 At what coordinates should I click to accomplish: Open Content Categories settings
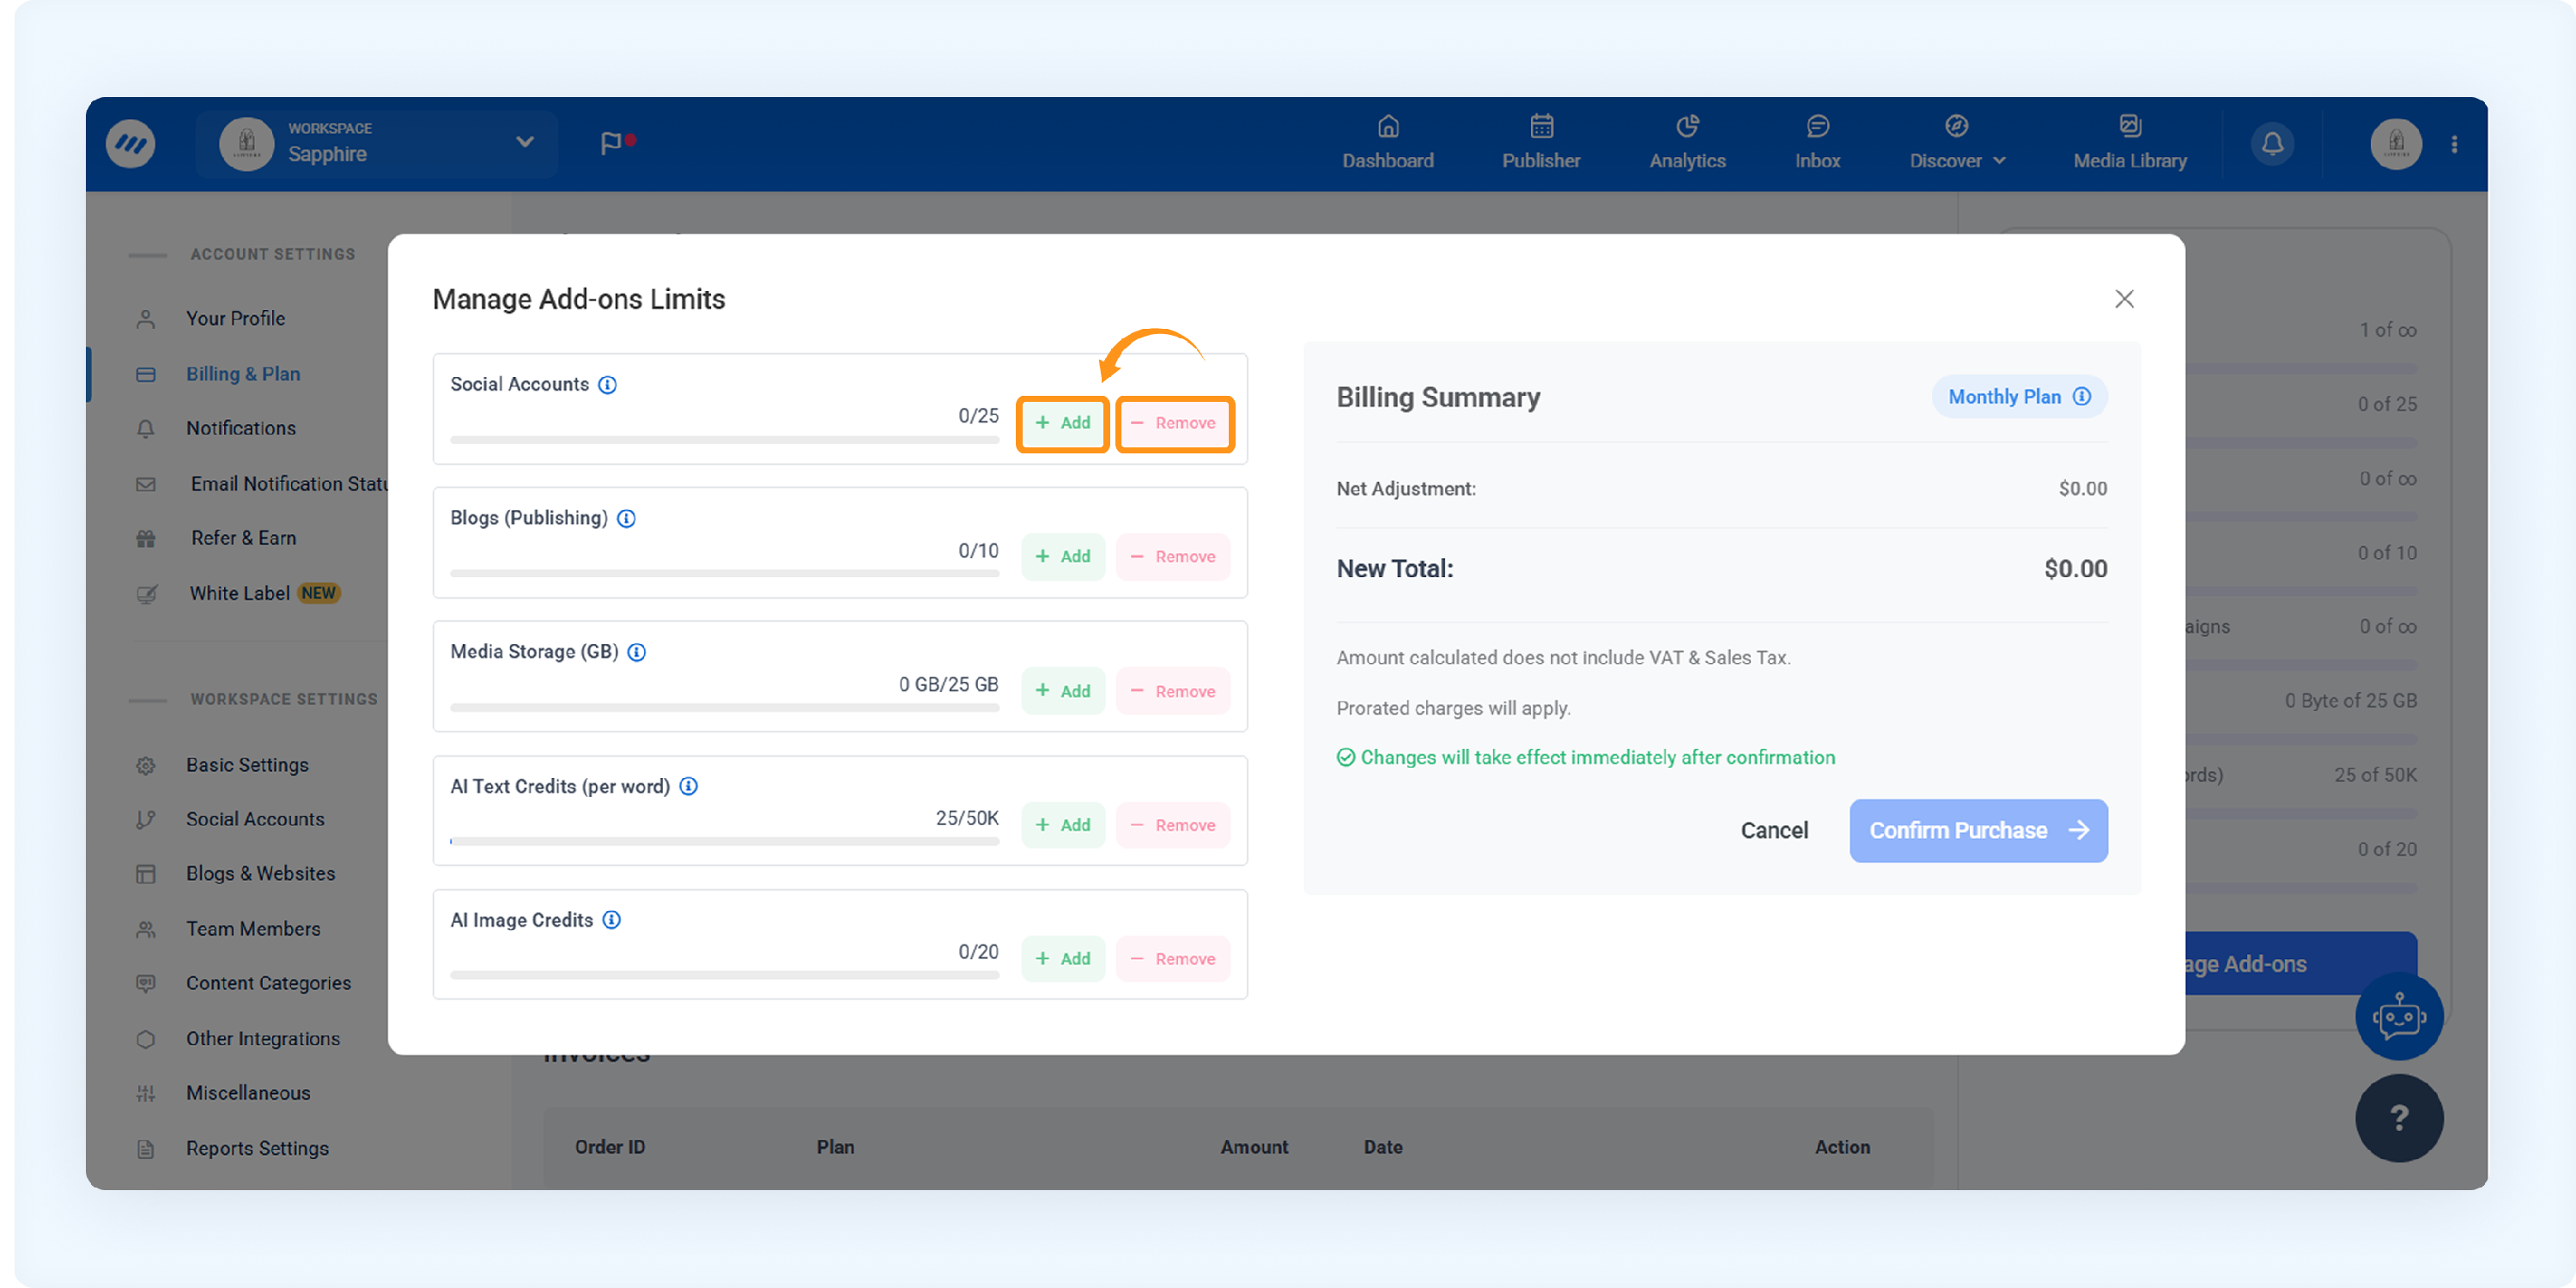click(268, 983)
